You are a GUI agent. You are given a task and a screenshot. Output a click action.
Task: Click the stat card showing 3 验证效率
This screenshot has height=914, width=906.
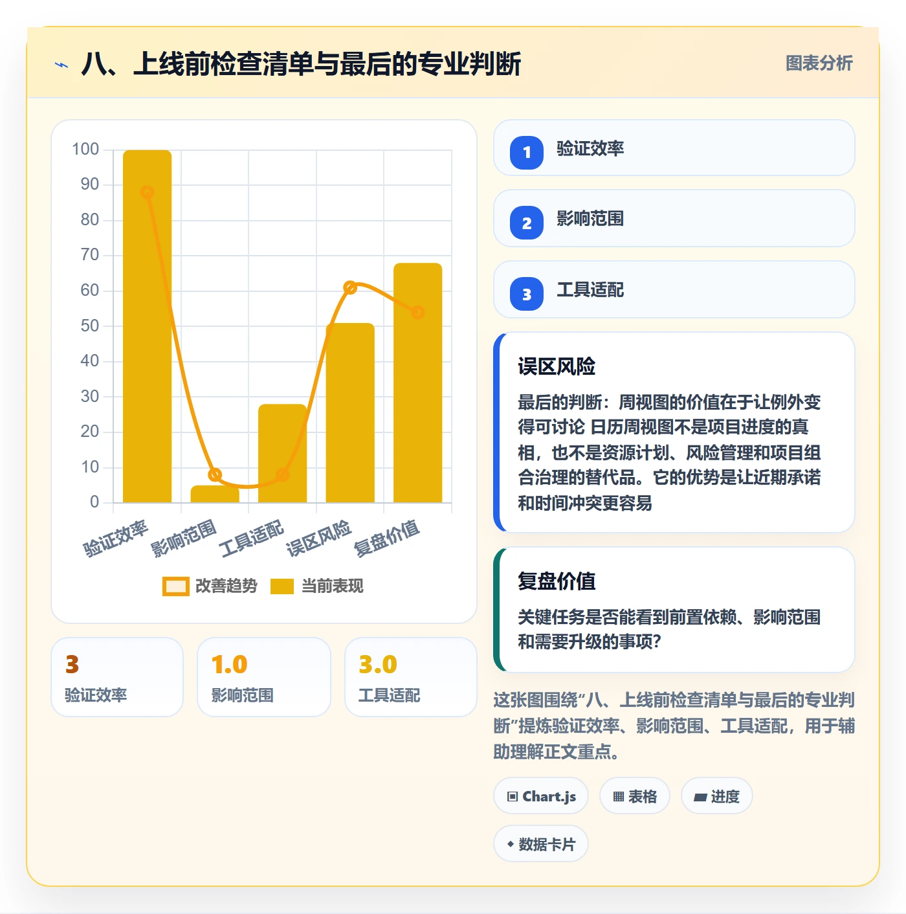tap(117, 677)
